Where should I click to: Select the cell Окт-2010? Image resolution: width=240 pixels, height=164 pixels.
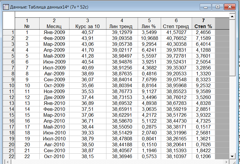point(54,157)
